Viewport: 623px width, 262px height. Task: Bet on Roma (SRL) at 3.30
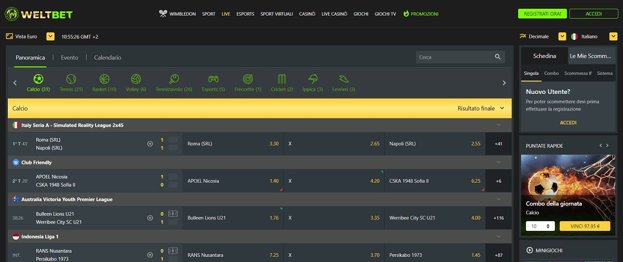pyautogui.click(x=233, y=144)
